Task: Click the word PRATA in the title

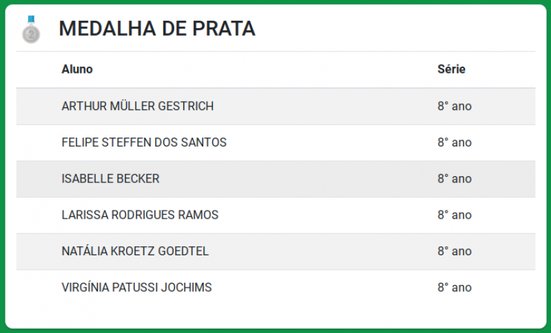Action: coord(224,28)
